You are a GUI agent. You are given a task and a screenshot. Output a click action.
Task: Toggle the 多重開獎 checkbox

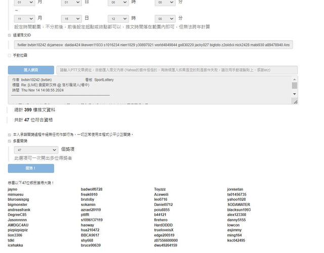point(10,140)
